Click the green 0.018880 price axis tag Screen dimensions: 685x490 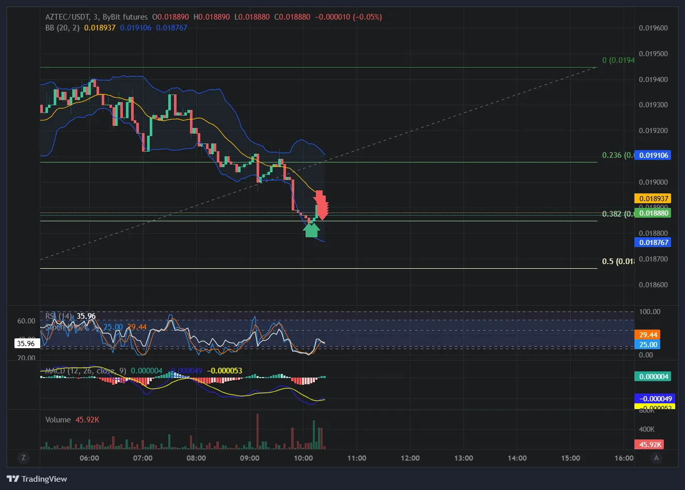click(654, 213)
